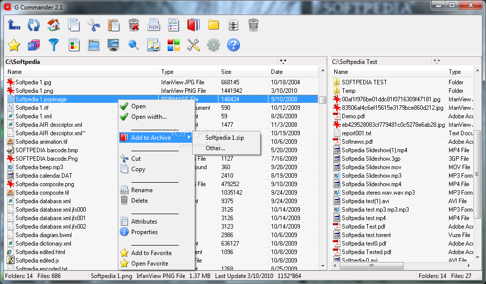The height and width of the screenshot is (284, 486).
Task: Click the paste clipboard toolbar icon
Action: tap(113, 25)
